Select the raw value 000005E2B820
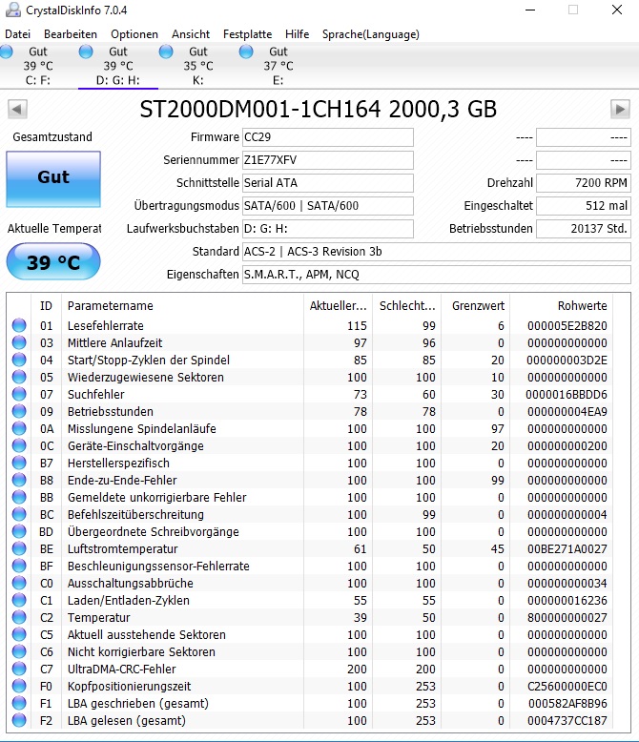639x742 pixels. click(x=567, y=325)
